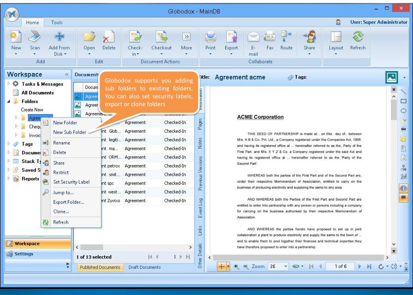Select the rectangle annotation tool

coord(403,101)
